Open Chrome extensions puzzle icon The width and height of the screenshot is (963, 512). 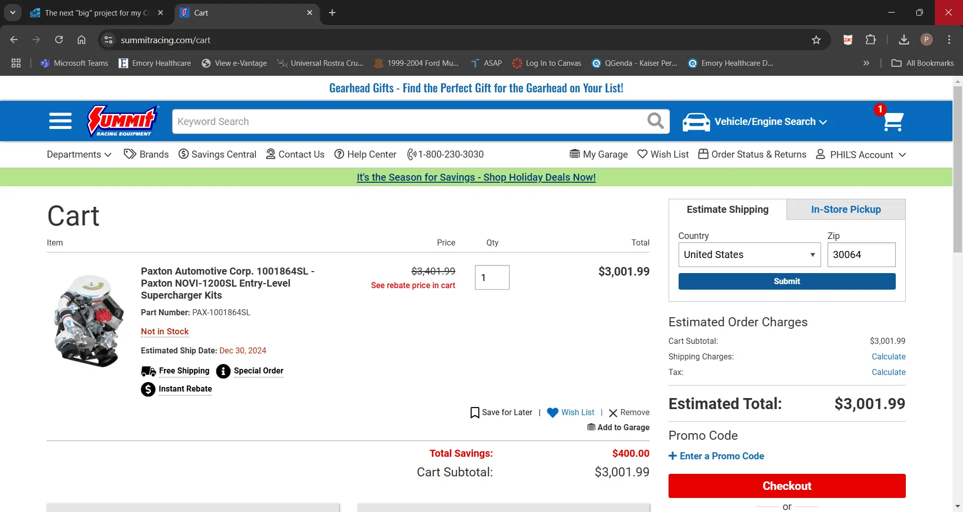871,40
